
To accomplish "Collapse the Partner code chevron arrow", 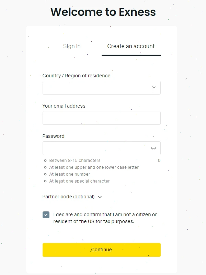I will tap(99, 197).
